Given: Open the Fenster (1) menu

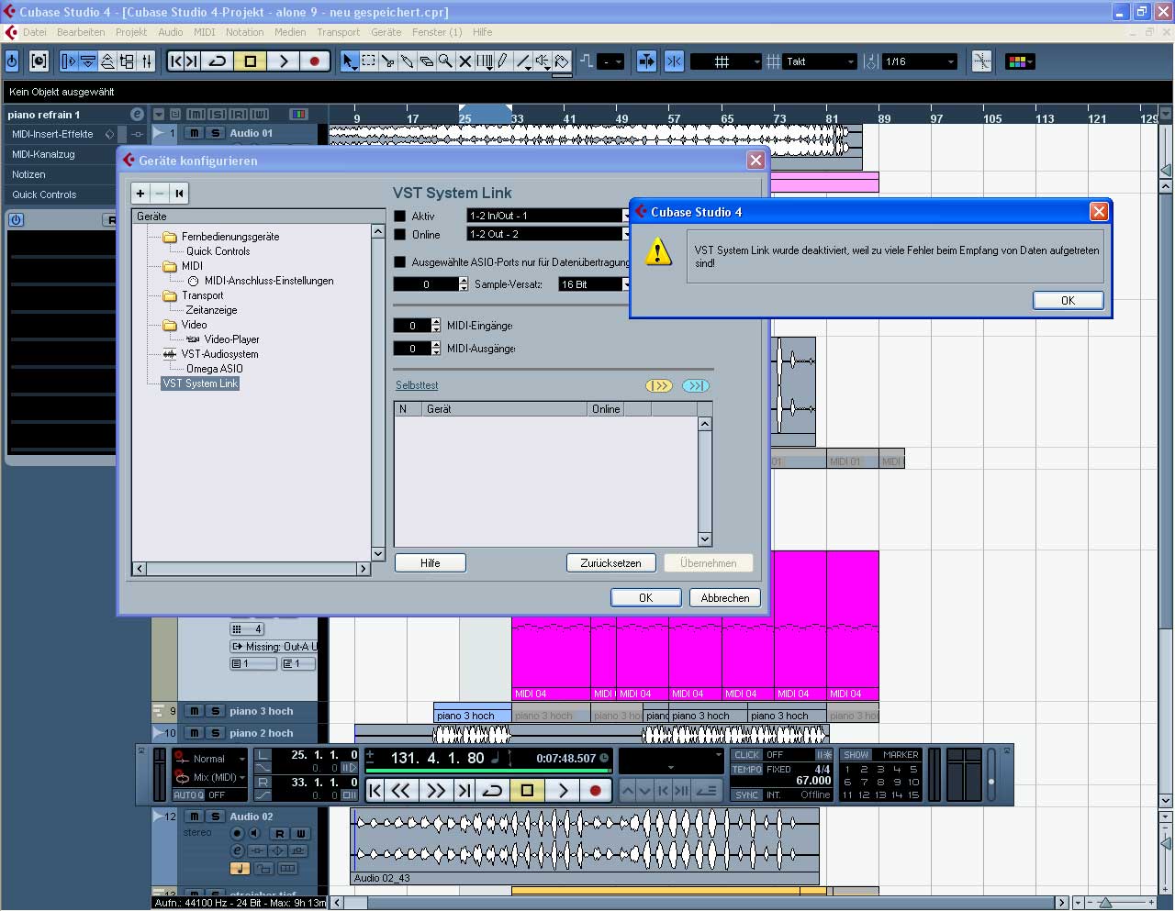Looking at the screenshot, I should click(437, 32).
